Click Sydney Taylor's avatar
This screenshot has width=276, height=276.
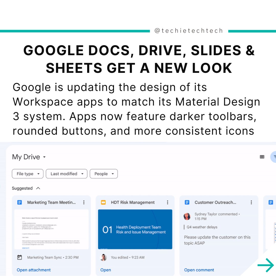[x=187, y=216]
